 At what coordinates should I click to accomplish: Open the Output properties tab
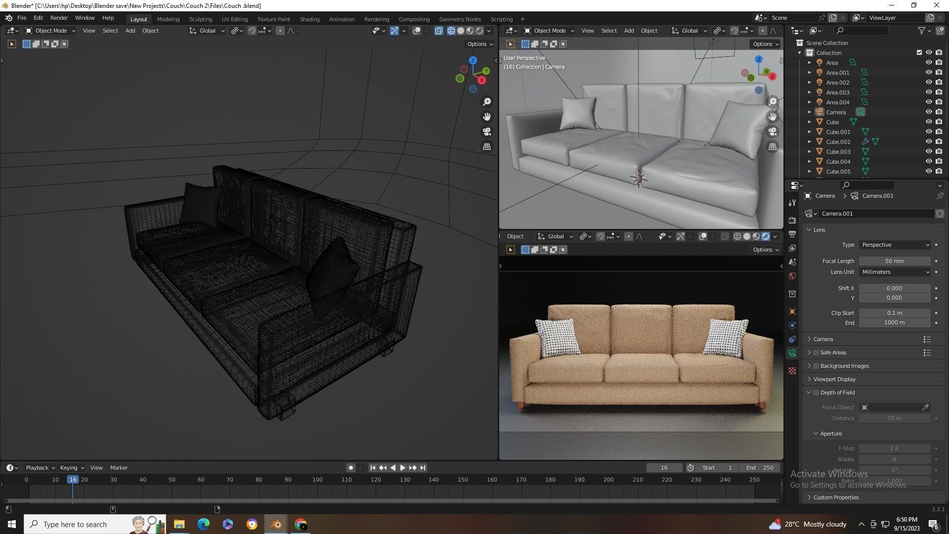pyautogui.click(x=792, y=234)
